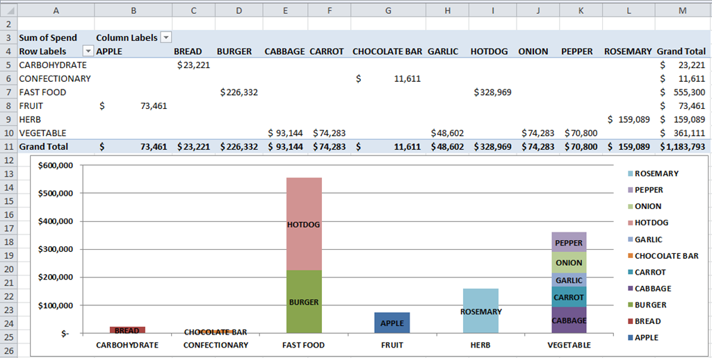712x358 pixels.
Task: Click the FAST FOOD category axis label
Action: coord(303,345)
